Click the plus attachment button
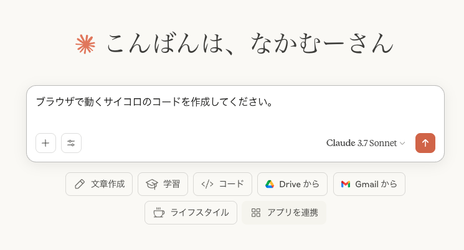 (45, 143)
